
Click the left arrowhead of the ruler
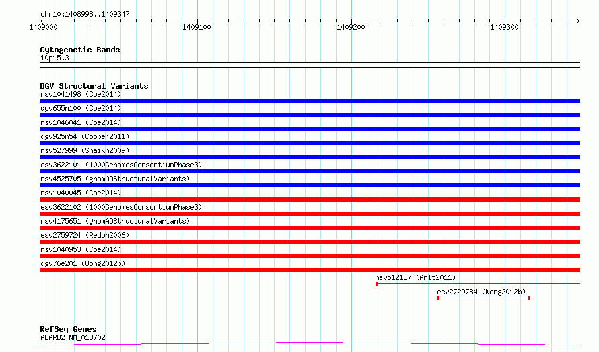42,21
